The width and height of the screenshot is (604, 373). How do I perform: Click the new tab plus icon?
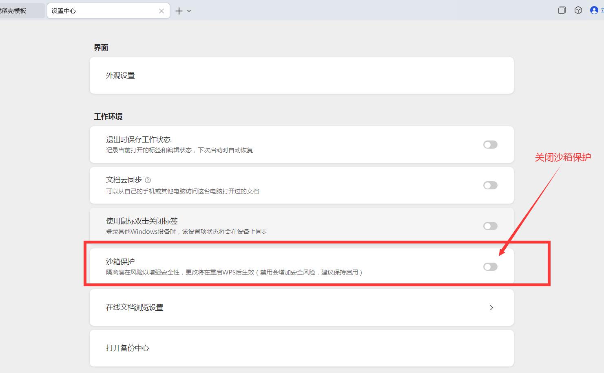[x=179, y=11]
